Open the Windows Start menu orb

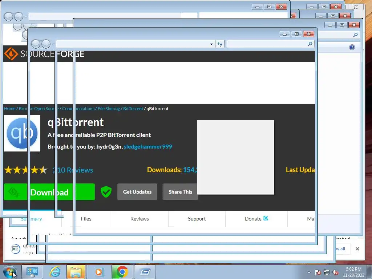[10, 272]
